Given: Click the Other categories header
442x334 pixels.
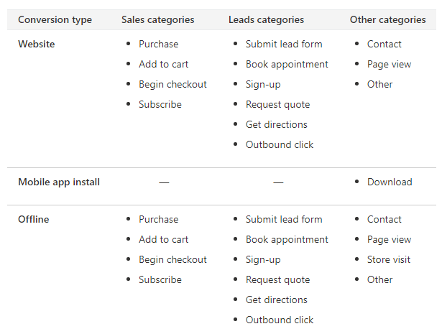Looking at the screenshot, I should tap(388, 19).
